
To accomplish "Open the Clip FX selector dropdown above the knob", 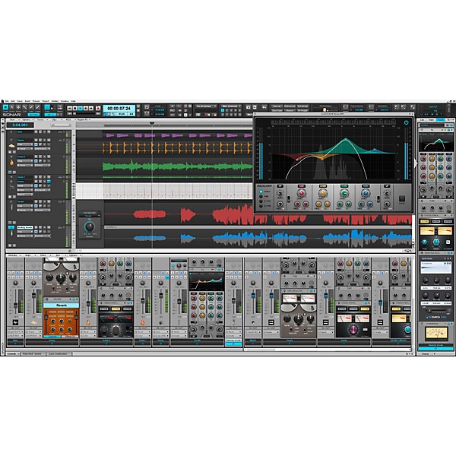I will [x=89, y=216].
